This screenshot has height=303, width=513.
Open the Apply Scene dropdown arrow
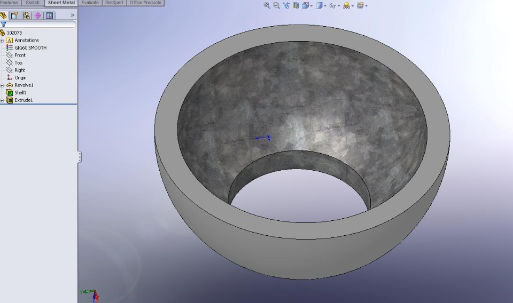coord(352,6)
